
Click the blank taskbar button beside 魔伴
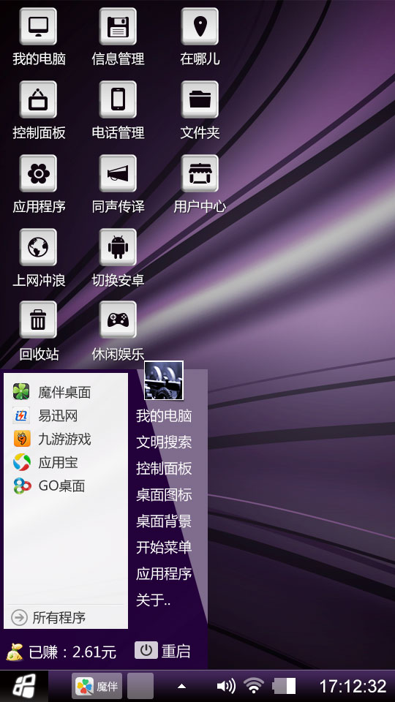tap(140, 686)
